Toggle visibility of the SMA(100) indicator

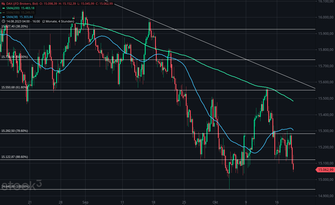[4, 12]
